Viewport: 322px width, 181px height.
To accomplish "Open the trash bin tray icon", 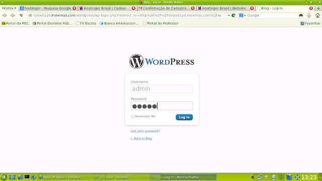I will coord(289,177).
